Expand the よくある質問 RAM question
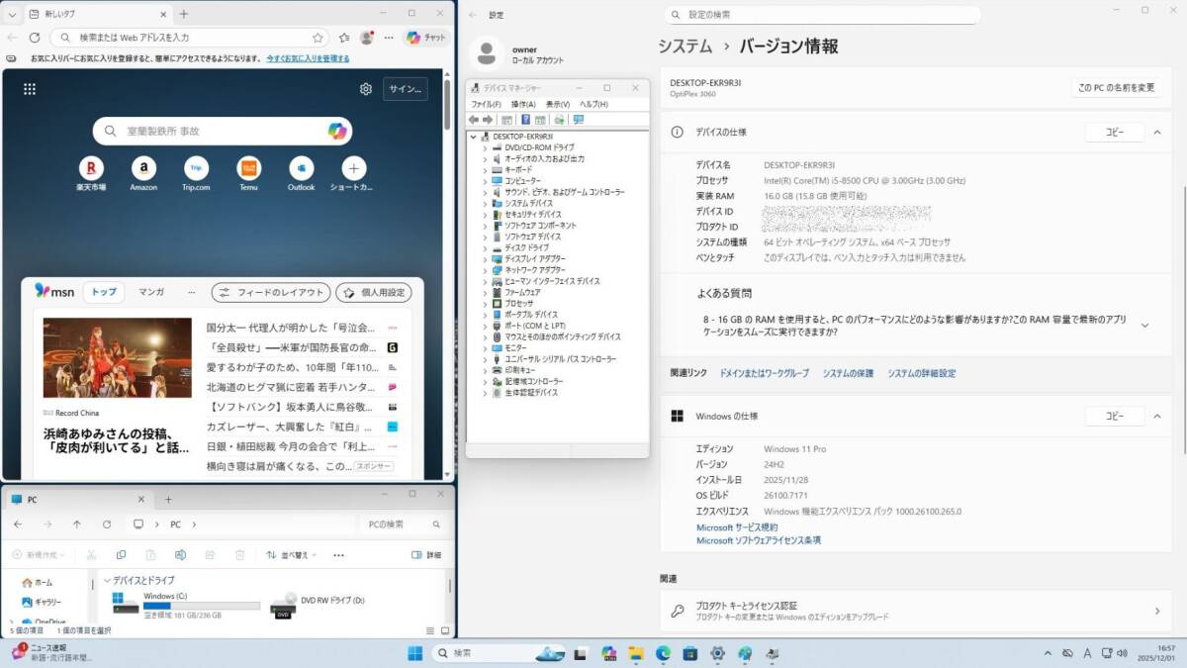The height and width of the screenshot is (668, 1187). (x=1144, y=325)
